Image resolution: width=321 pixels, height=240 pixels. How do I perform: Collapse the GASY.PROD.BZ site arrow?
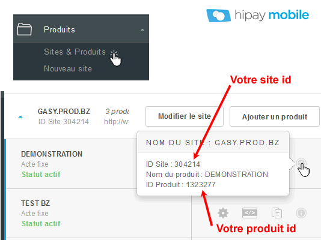(20, 117)
